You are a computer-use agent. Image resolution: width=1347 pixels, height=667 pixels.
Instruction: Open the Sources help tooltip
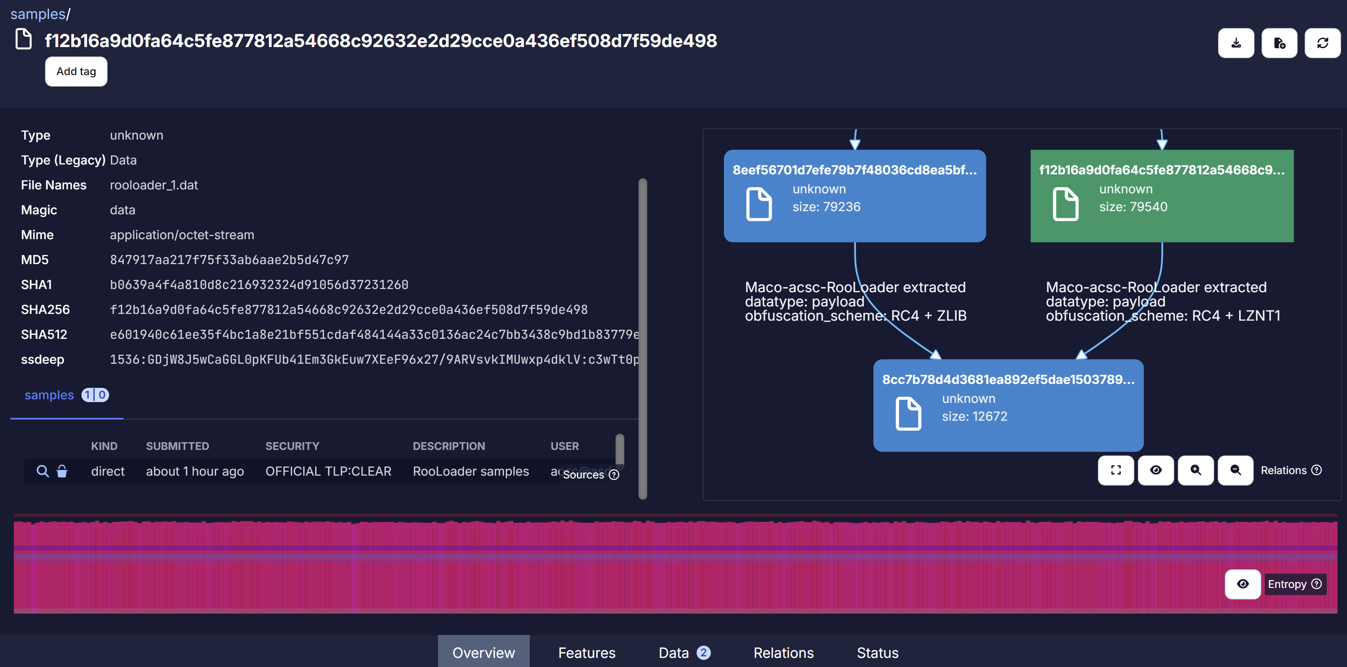coord(614,475)
